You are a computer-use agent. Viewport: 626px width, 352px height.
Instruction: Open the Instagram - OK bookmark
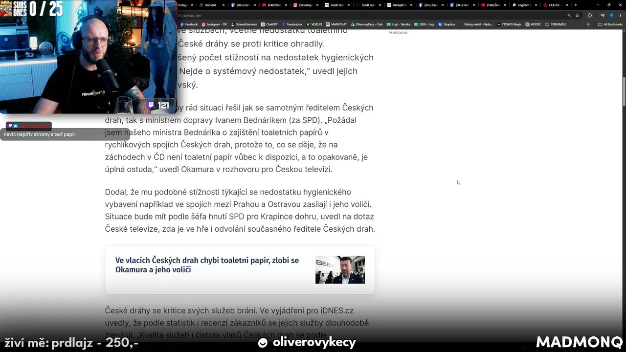click(214, 24)
